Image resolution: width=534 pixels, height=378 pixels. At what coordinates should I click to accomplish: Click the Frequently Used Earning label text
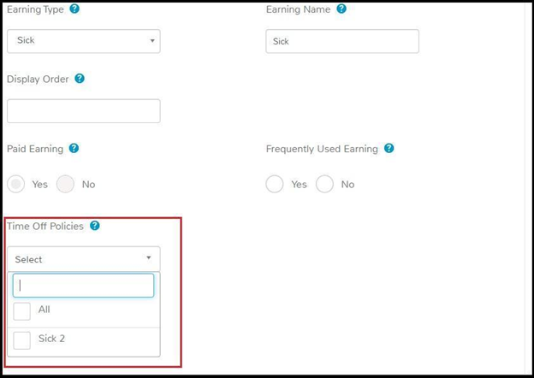tap(322, 149)
